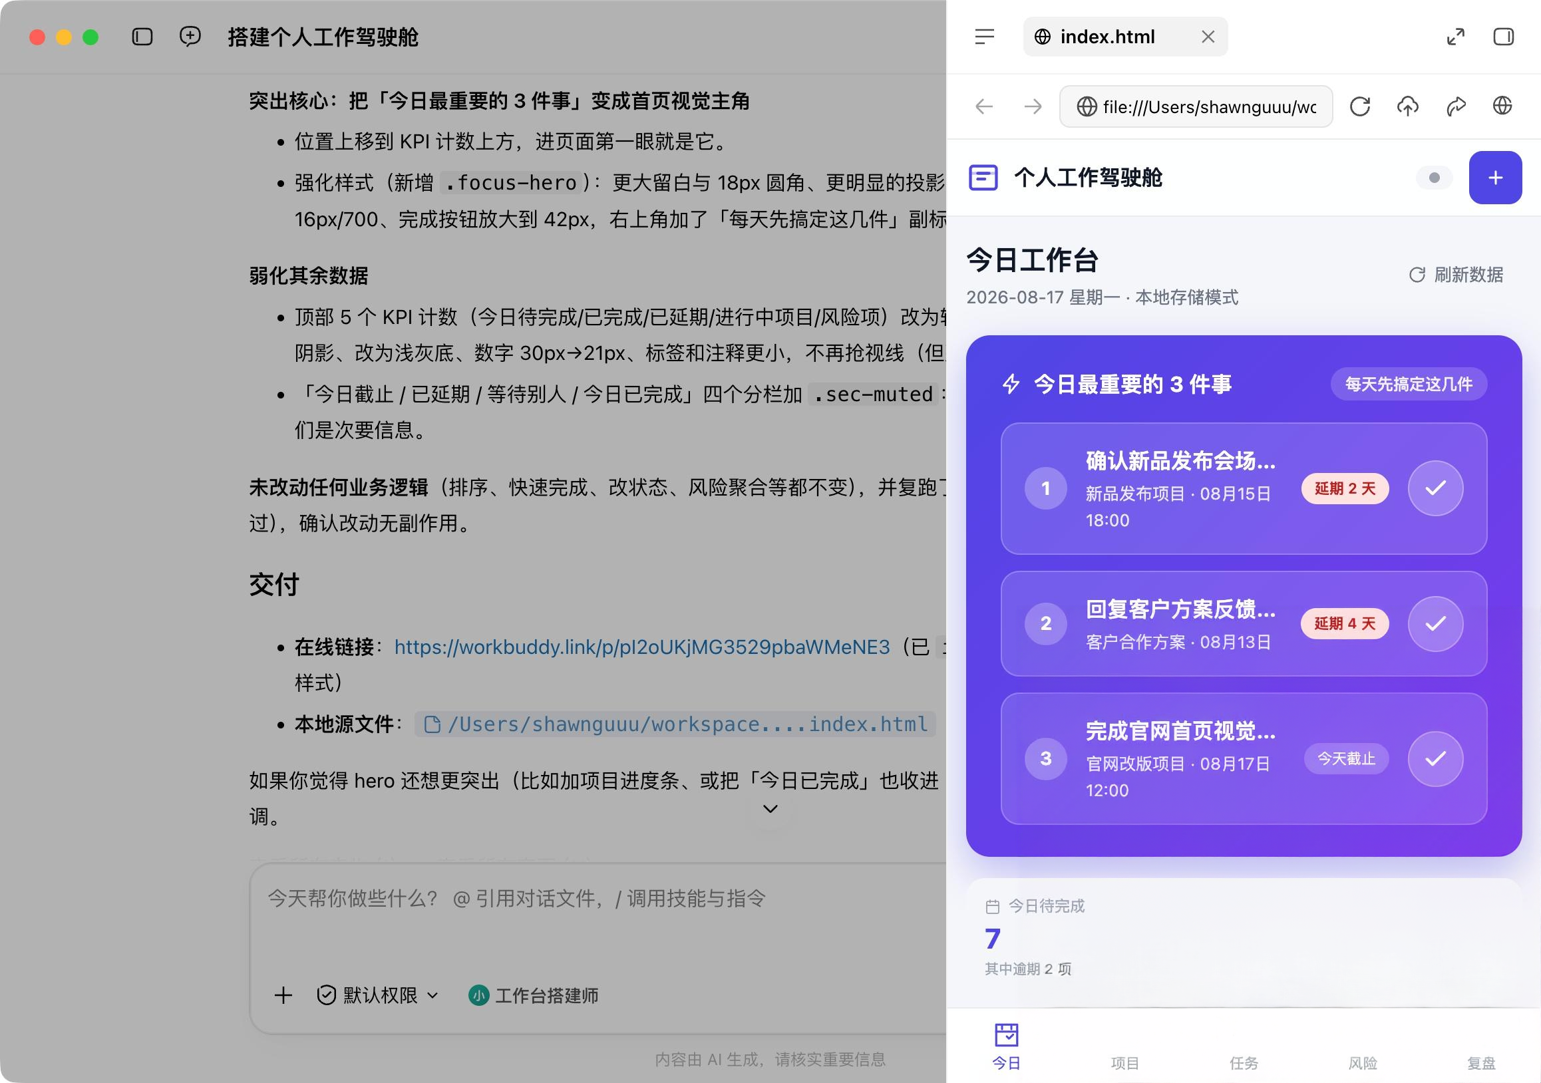The height and width of the screenshot is (1083, 1541).
Task: Click the plus attach icon in chat input
Action: [x=283, y=995]
